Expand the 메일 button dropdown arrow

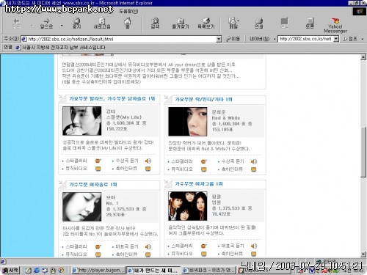coord(239,21)
